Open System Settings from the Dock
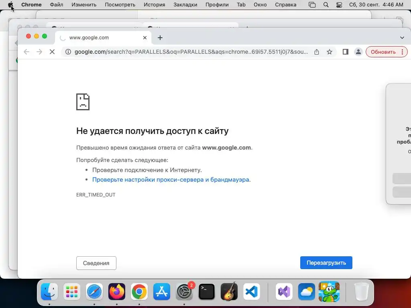This screenshot has height=308, width=411. 184,292
